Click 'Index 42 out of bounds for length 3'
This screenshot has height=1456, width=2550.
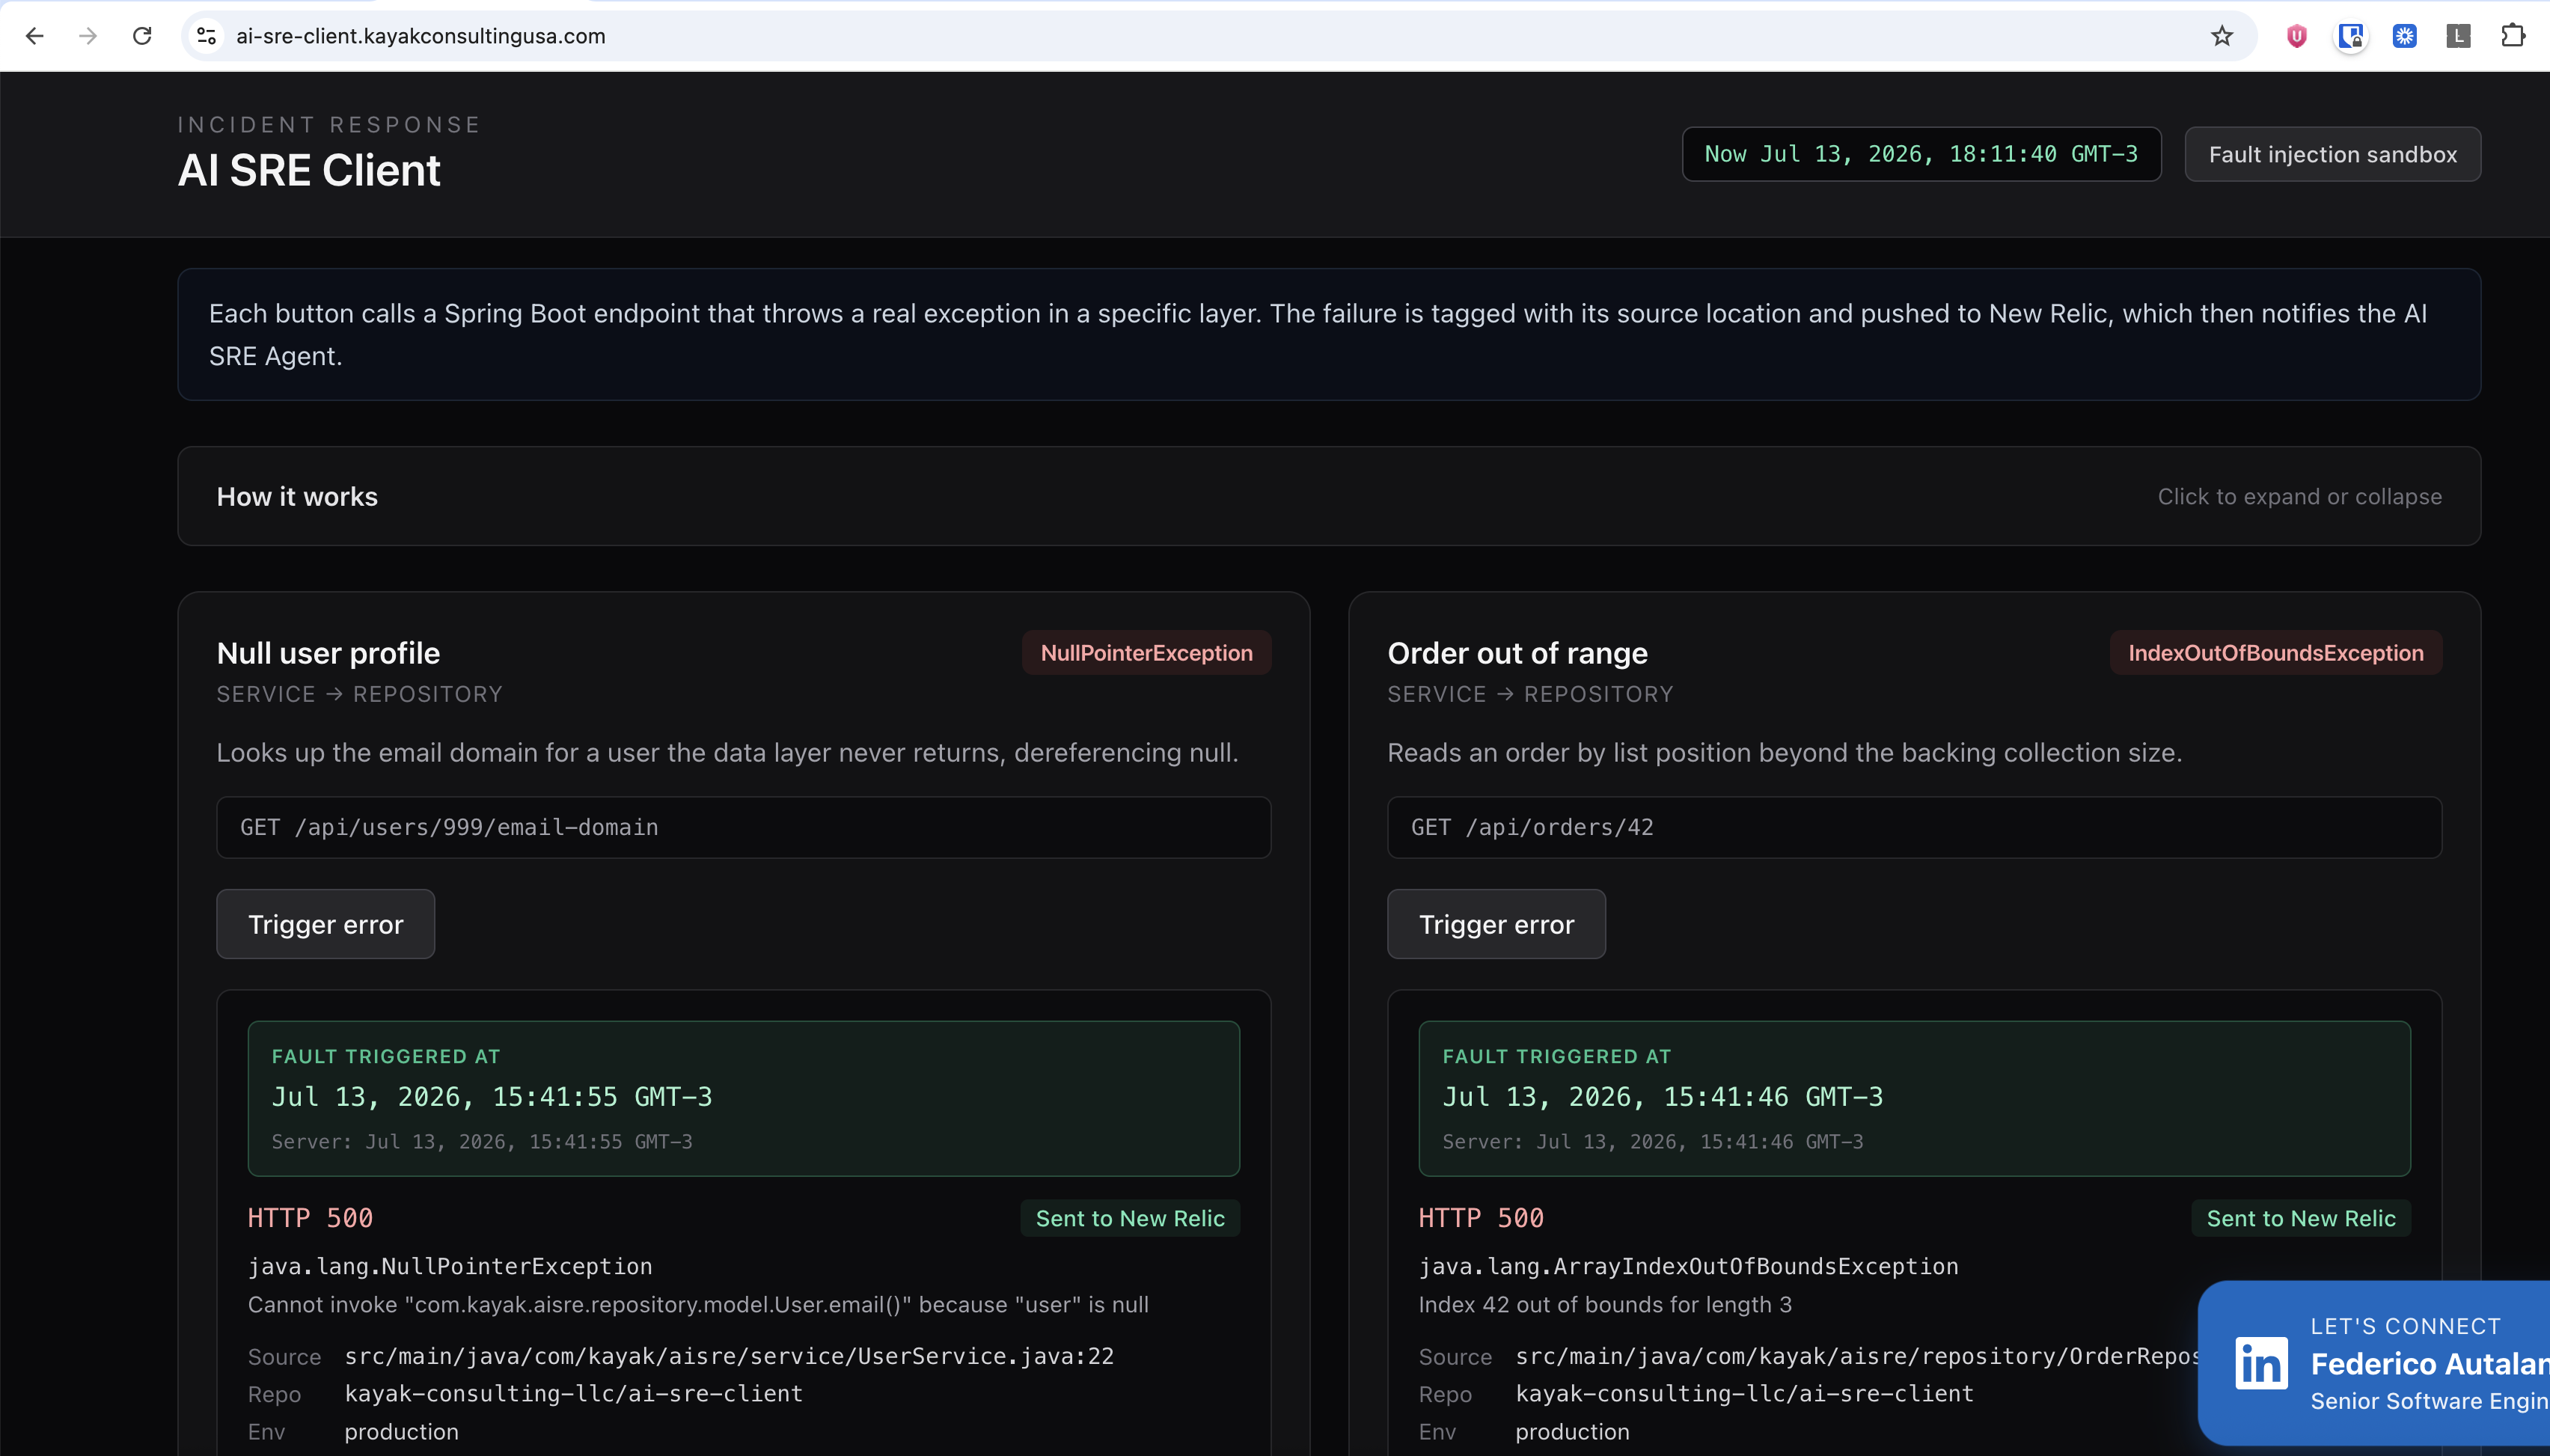[1605, 1304]
